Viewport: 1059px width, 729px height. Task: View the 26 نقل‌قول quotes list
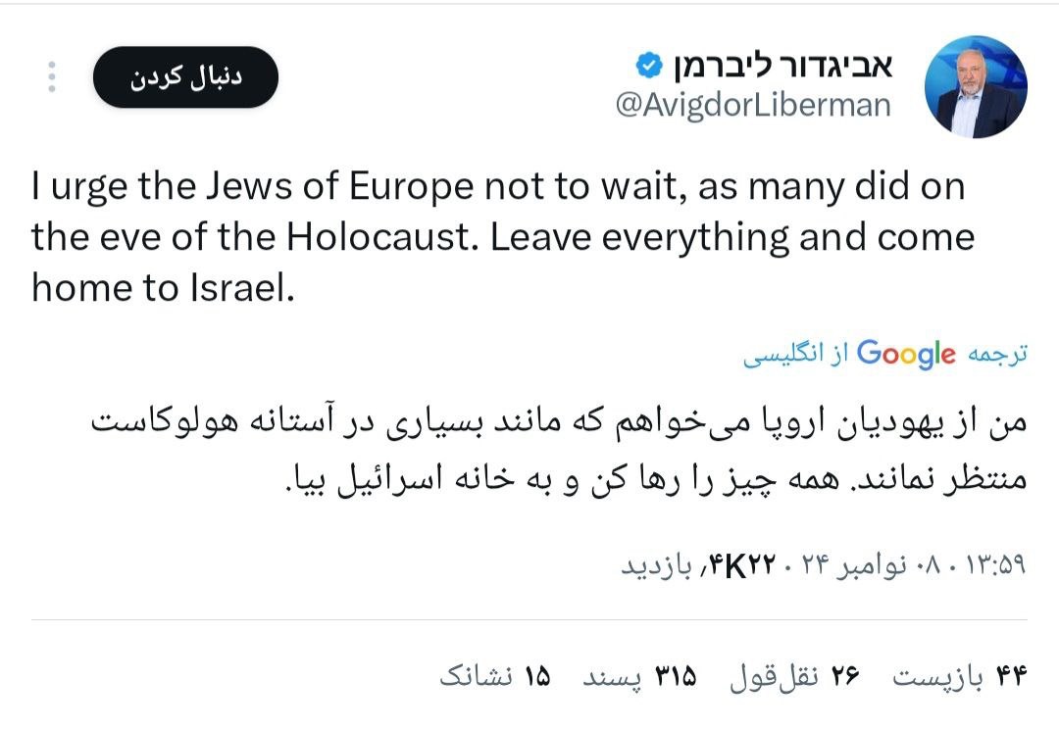pyautogui.click(x=794, y=676)
